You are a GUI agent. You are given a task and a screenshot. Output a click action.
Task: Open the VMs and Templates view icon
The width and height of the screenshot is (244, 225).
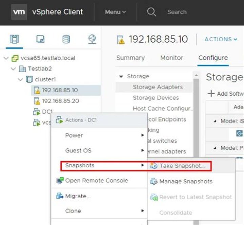(x=40, y=39)
